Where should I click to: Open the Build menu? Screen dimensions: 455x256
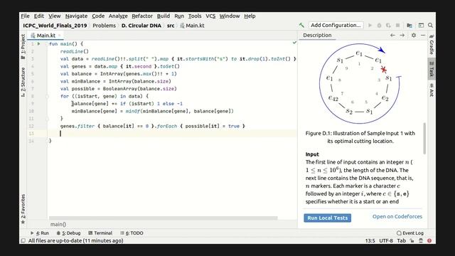click(164, 16)
